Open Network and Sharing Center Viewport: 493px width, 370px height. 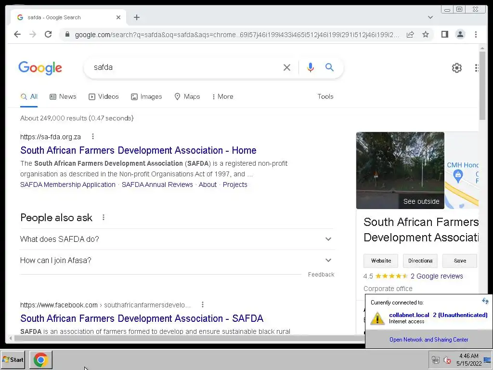click(428, 340)
